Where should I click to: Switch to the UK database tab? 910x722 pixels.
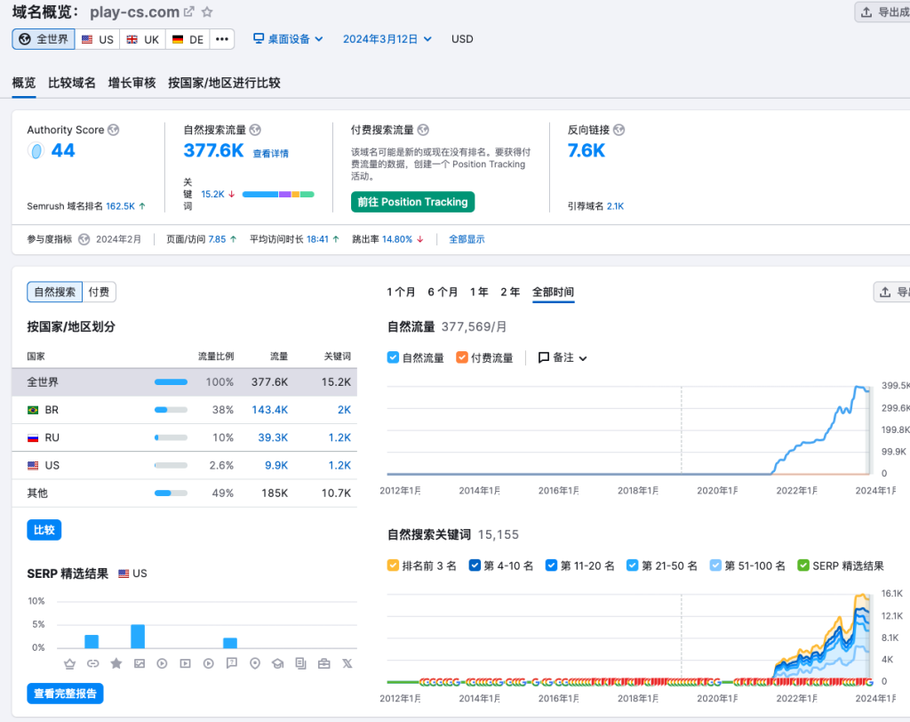coord(143,39)
